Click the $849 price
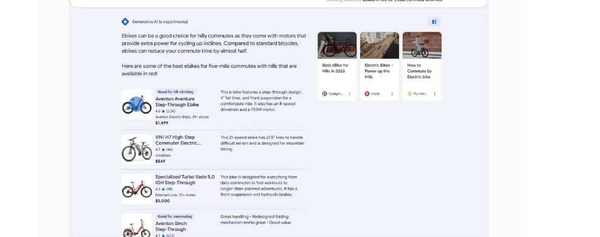The width and height of the screenshot is (600, 237). point(160,162)
